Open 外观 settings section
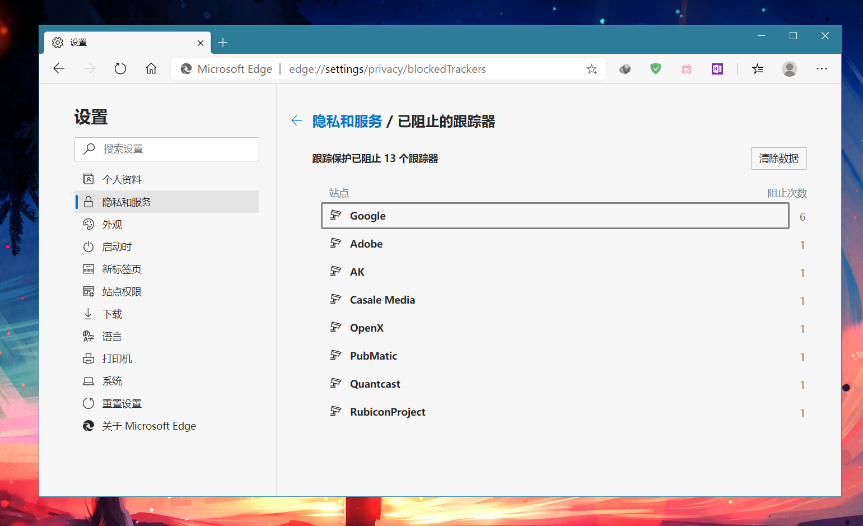 pyautogui.click(x=167, y=224)
